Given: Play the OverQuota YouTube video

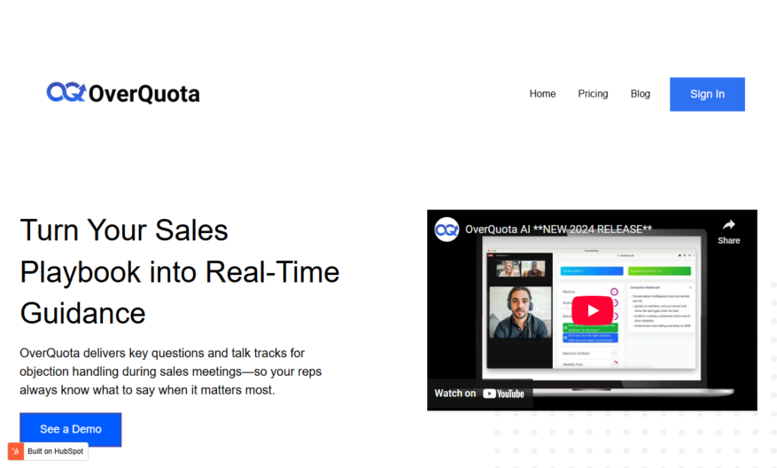Looking at the screenshot, I should point(592,310).
